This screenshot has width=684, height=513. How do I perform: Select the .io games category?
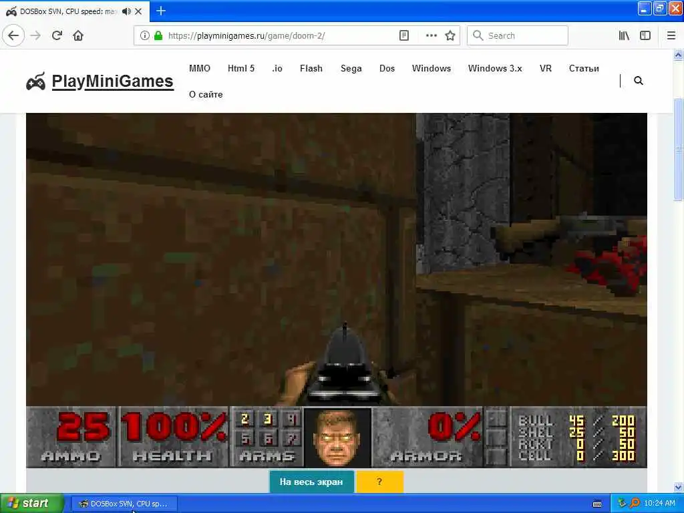coord(277,68)
